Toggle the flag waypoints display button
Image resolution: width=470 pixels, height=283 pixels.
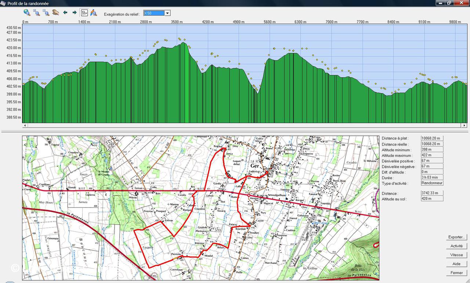(84, 13)
